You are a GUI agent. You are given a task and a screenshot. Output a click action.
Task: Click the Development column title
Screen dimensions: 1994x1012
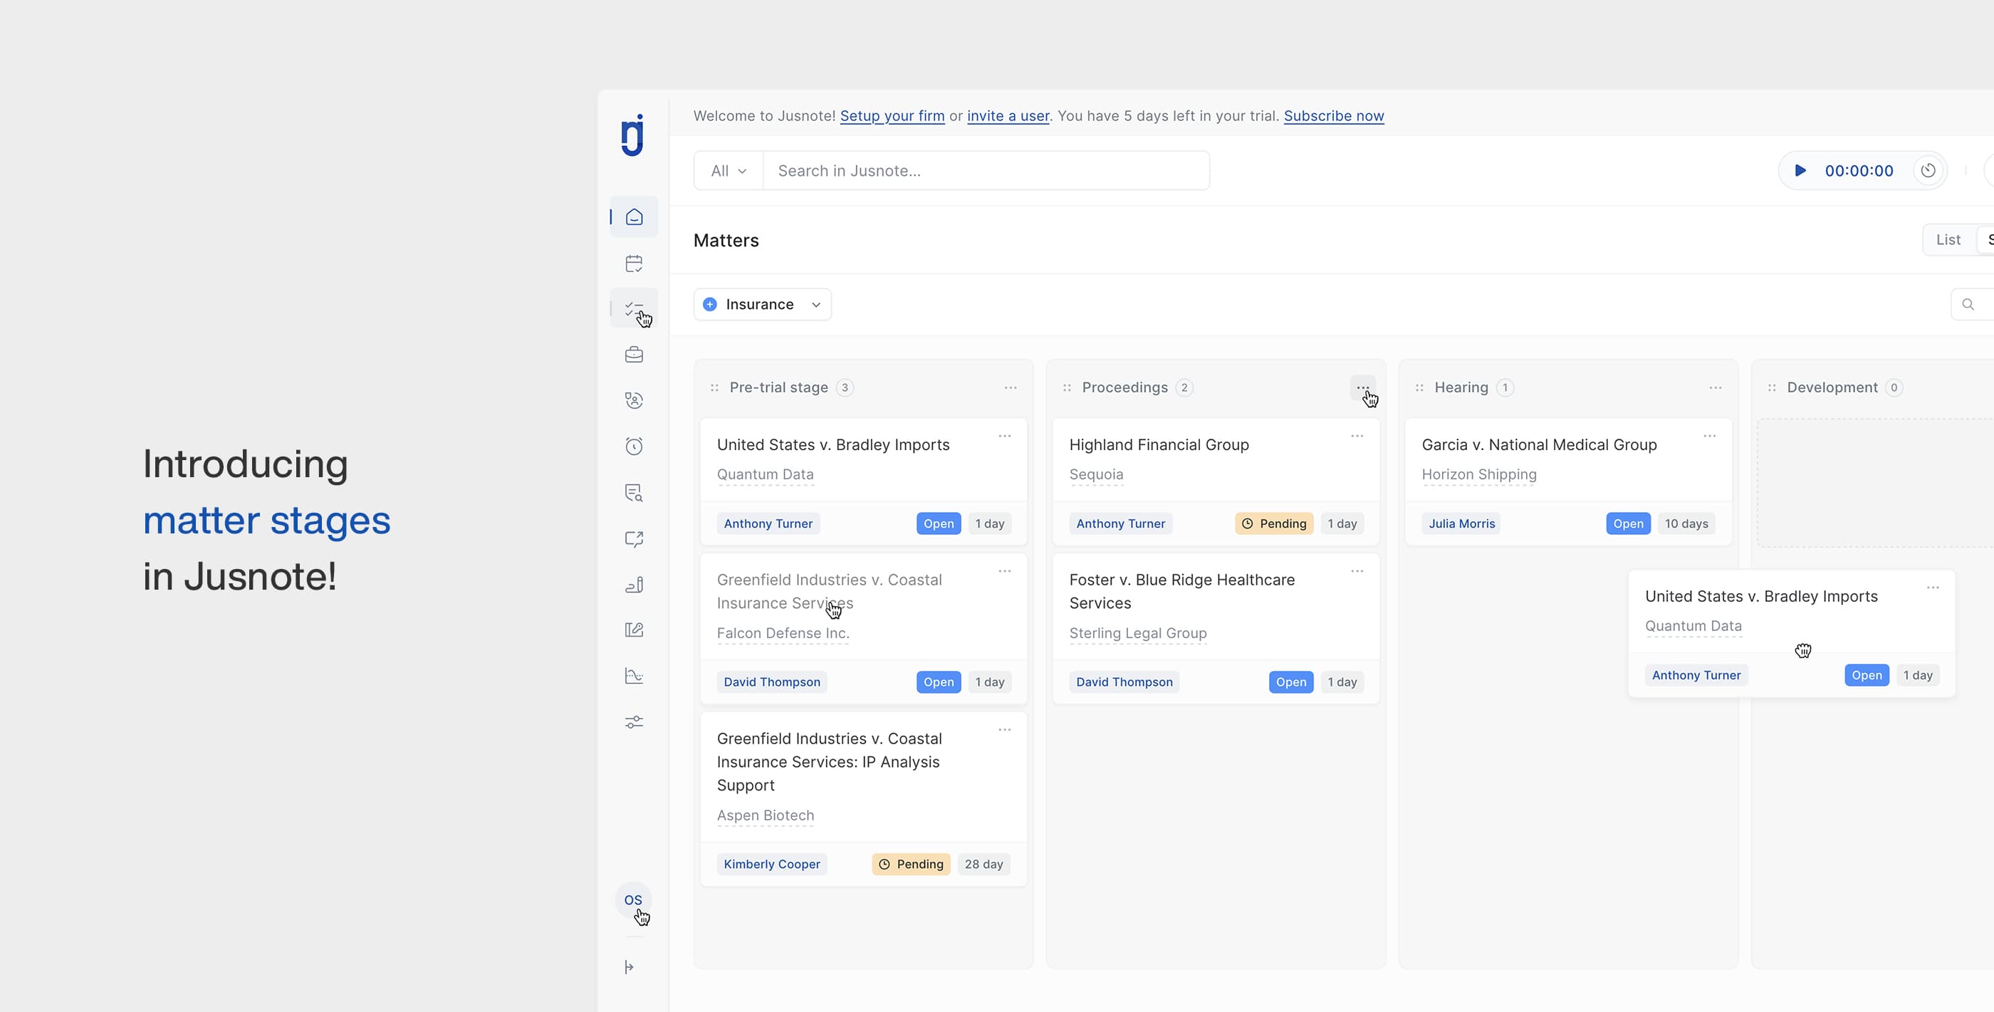click(x=1832, y=387)
